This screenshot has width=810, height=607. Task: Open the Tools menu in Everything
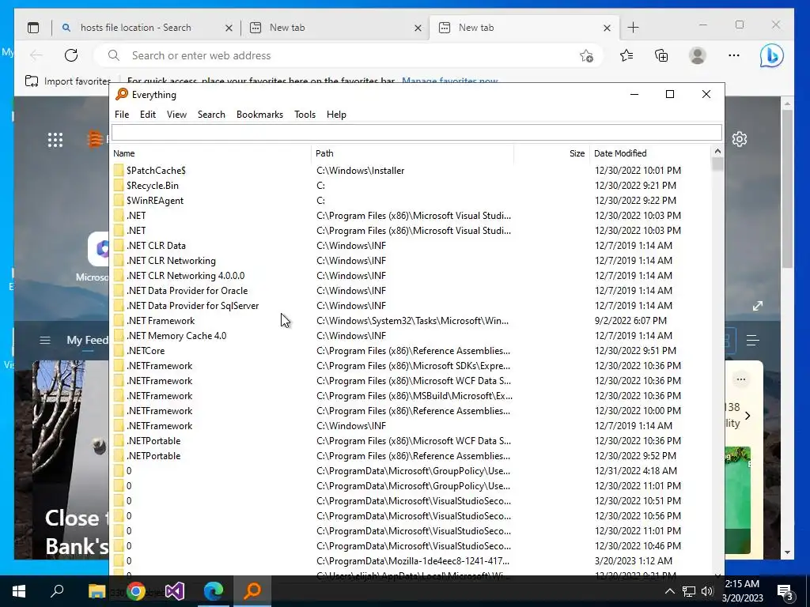305,115
